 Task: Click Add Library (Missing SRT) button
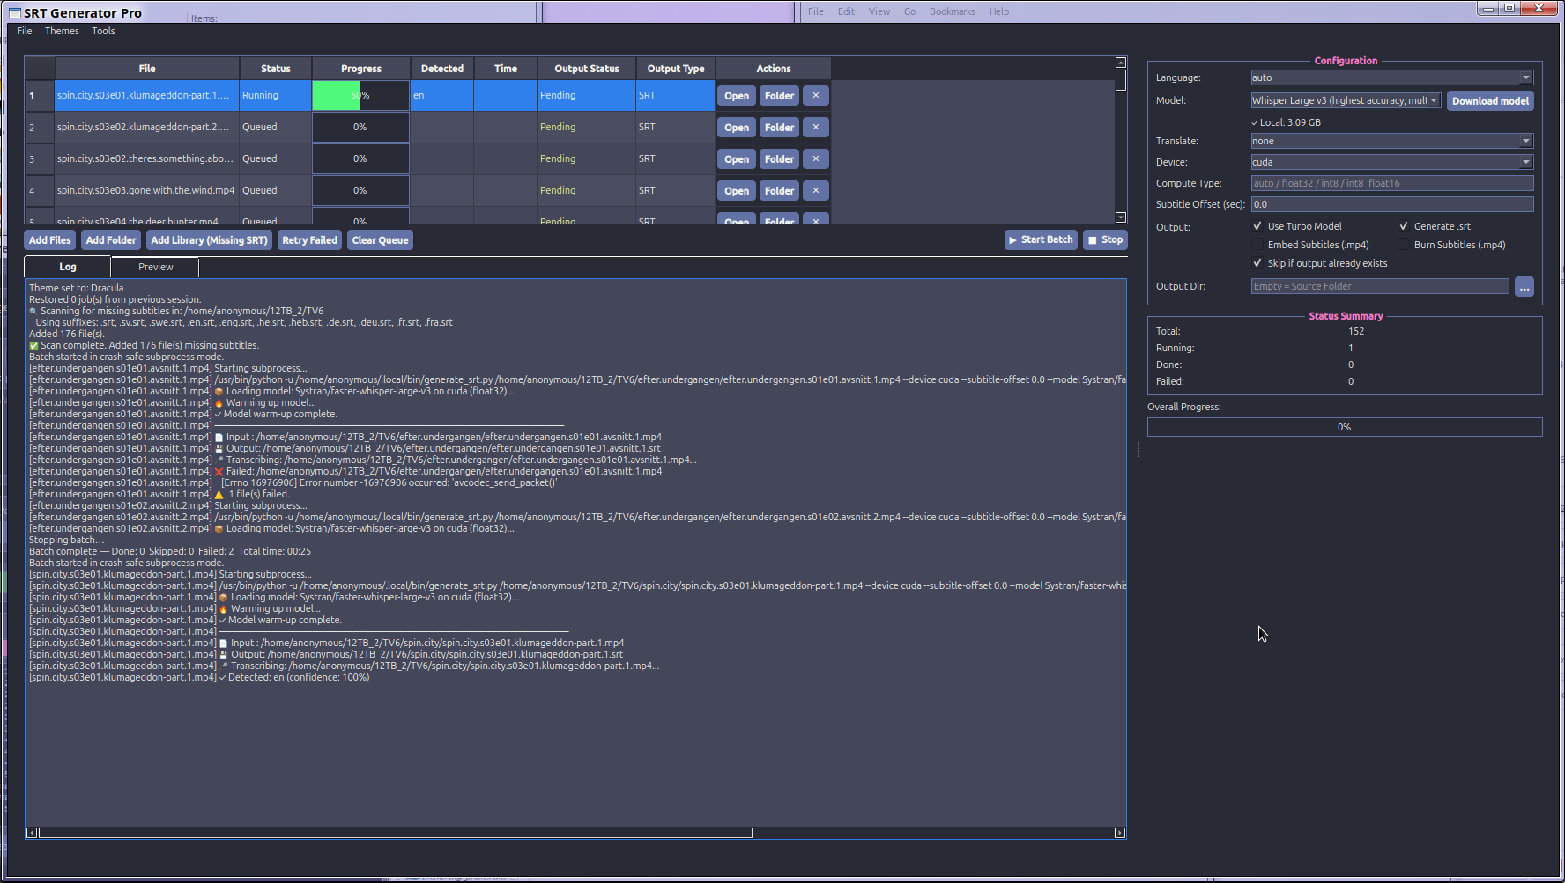tap(209, 240)
